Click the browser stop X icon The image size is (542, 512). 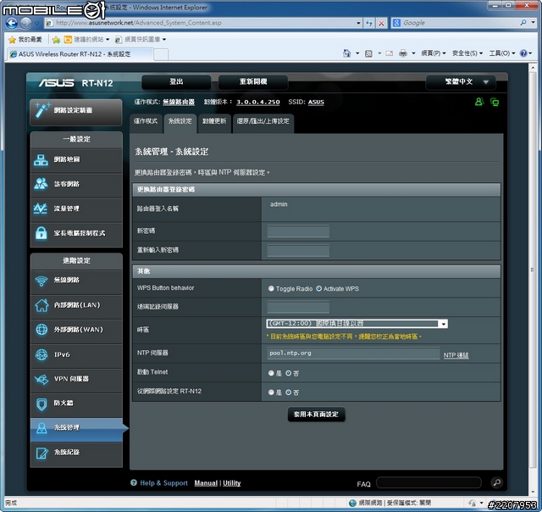(x=381, y=23)
